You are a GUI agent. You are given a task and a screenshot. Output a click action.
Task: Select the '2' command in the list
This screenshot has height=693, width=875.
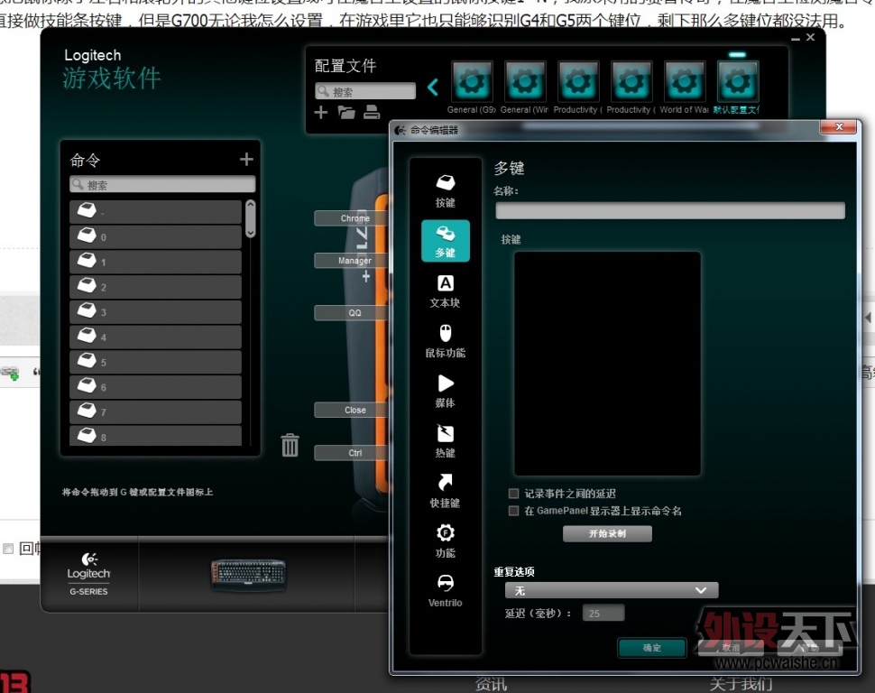[x=156, y=287]
